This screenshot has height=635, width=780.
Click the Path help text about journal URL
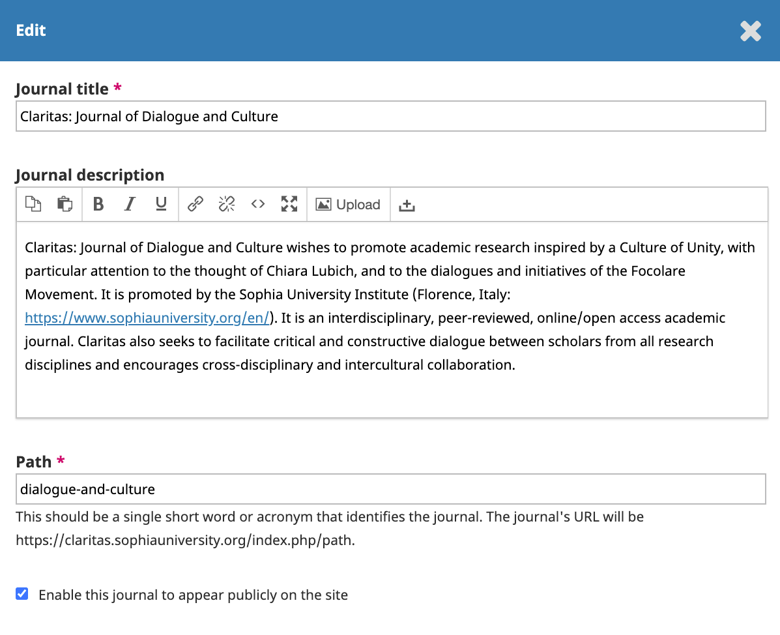[x=330, y=529]
